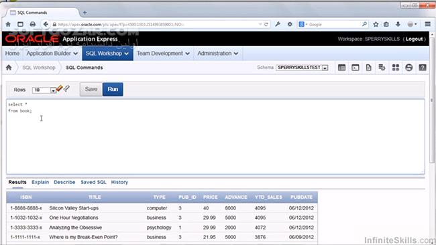Open the profile icon dropdown
The height and width of the screenshot is (245, 436).
click(x=412, y=24)
